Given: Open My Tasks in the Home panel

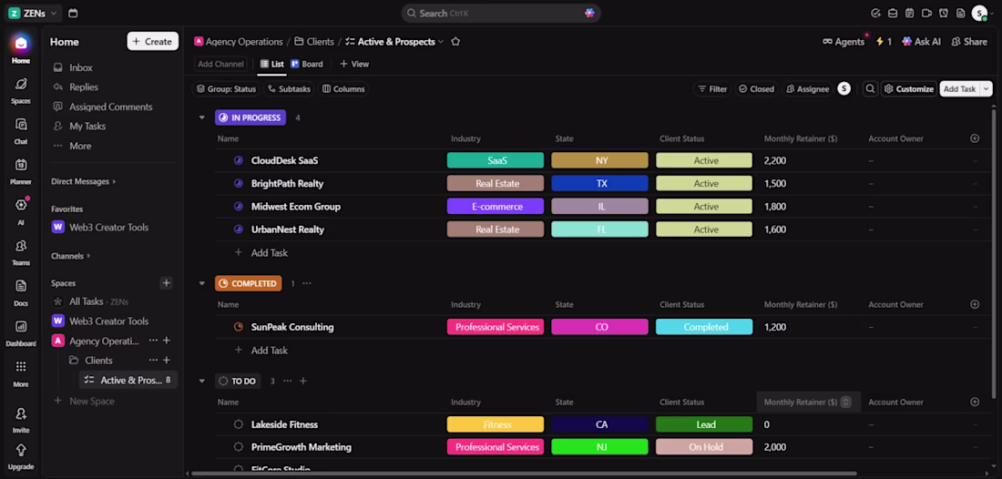Looking at the screenshot, I should (87, 126).
